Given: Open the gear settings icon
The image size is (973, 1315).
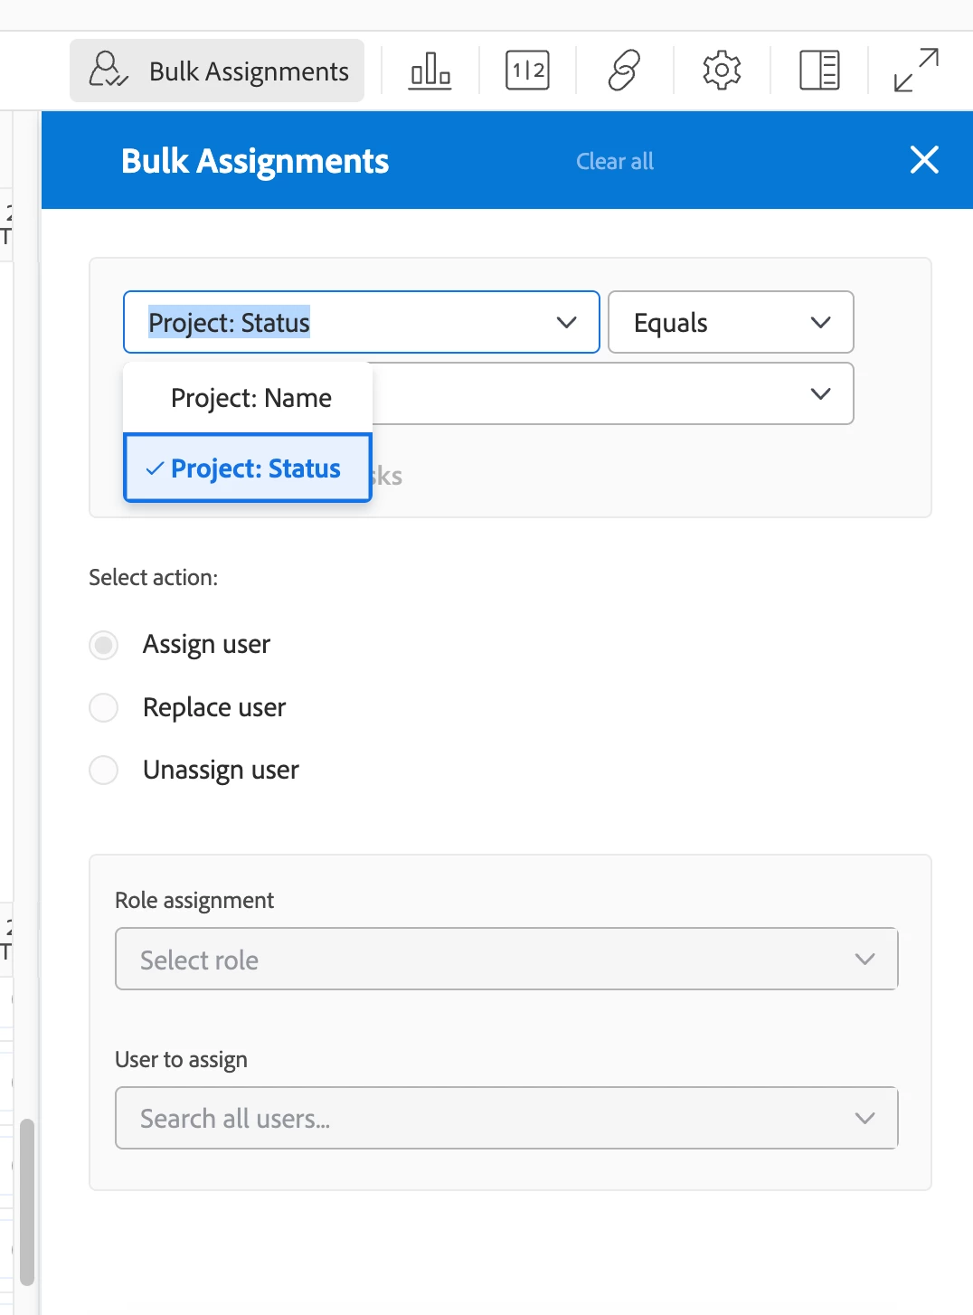Looking at the screenshot, I should 722,71.
